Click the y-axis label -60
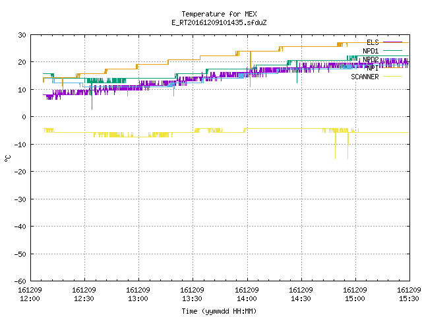Image resolution: width=422 pixels, height=317 pixels. pos(20,281)
